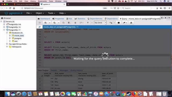Click the Firefox downloads arrow icon
The width and height of the screenshot is (172, 97).
[x=157, y=8]
